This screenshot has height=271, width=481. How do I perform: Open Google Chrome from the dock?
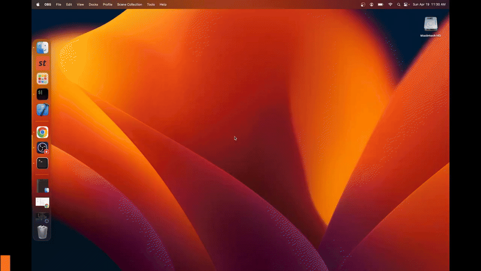coord(43,132)
